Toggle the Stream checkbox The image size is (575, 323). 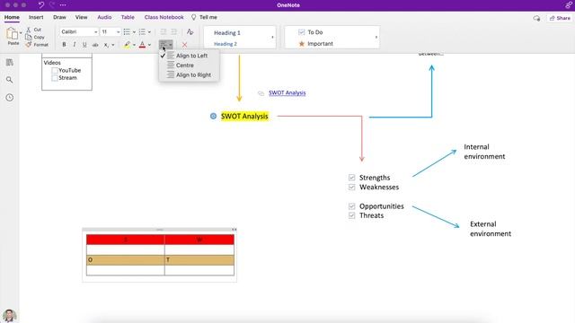55,78
